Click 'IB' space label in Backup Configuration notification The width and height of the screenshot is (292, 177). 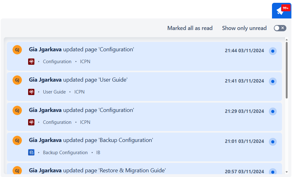[x=98, y=153]
